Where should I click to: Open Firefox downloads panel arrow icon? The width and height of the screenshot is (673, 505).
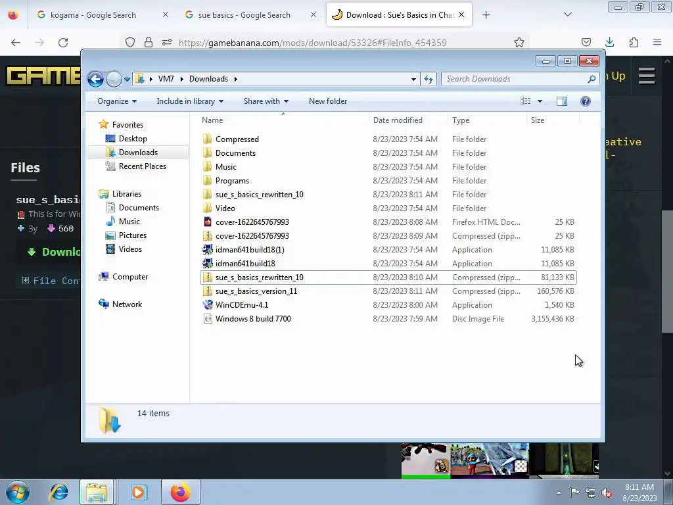(x=609, y=42)
